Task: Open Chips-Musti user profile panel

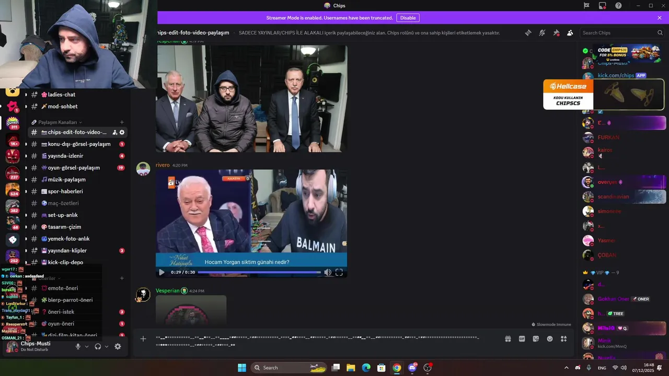Action: [x=36, y=346]
